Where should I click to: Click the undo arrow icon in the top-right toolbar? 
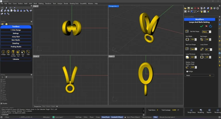[x=198, y=11]
